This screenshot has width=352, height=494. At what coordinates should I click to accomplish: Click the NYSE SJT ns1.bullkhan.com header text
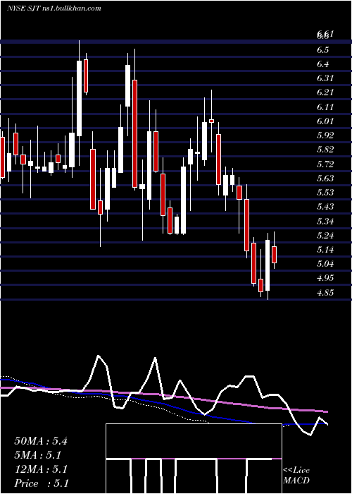54,8
